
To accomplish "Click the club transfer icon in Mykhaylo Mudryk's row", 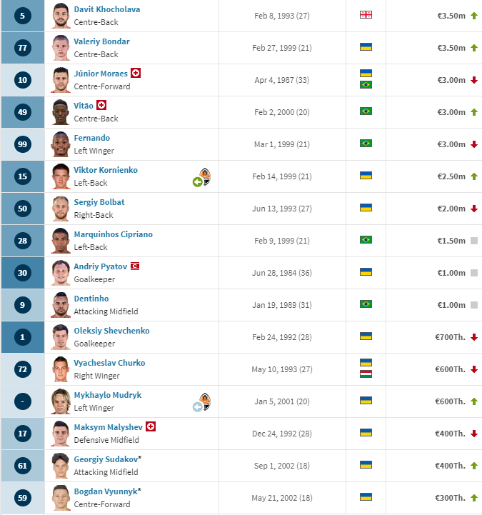I will (x=203, y=402).
